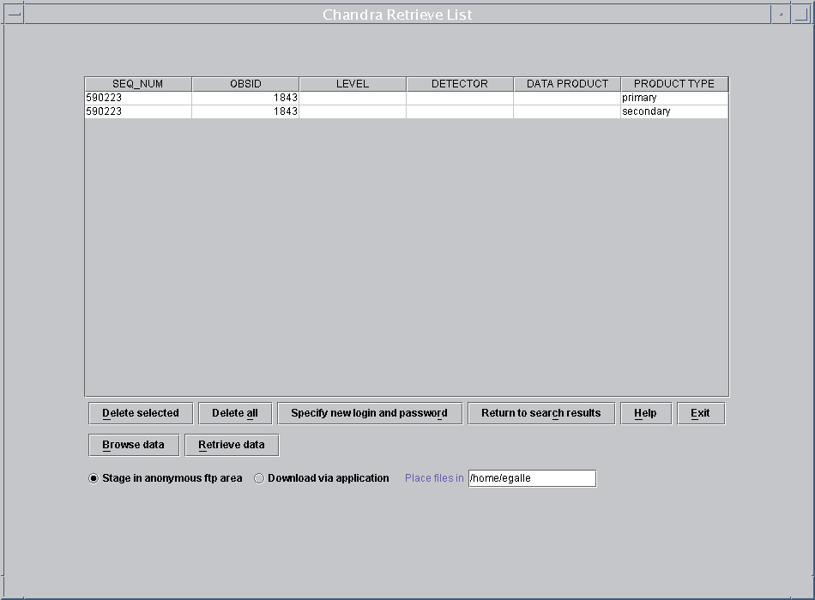The width and height of the screenshot is (815, 600).
Task: Click the Delete all button
Action: point(235,413)
